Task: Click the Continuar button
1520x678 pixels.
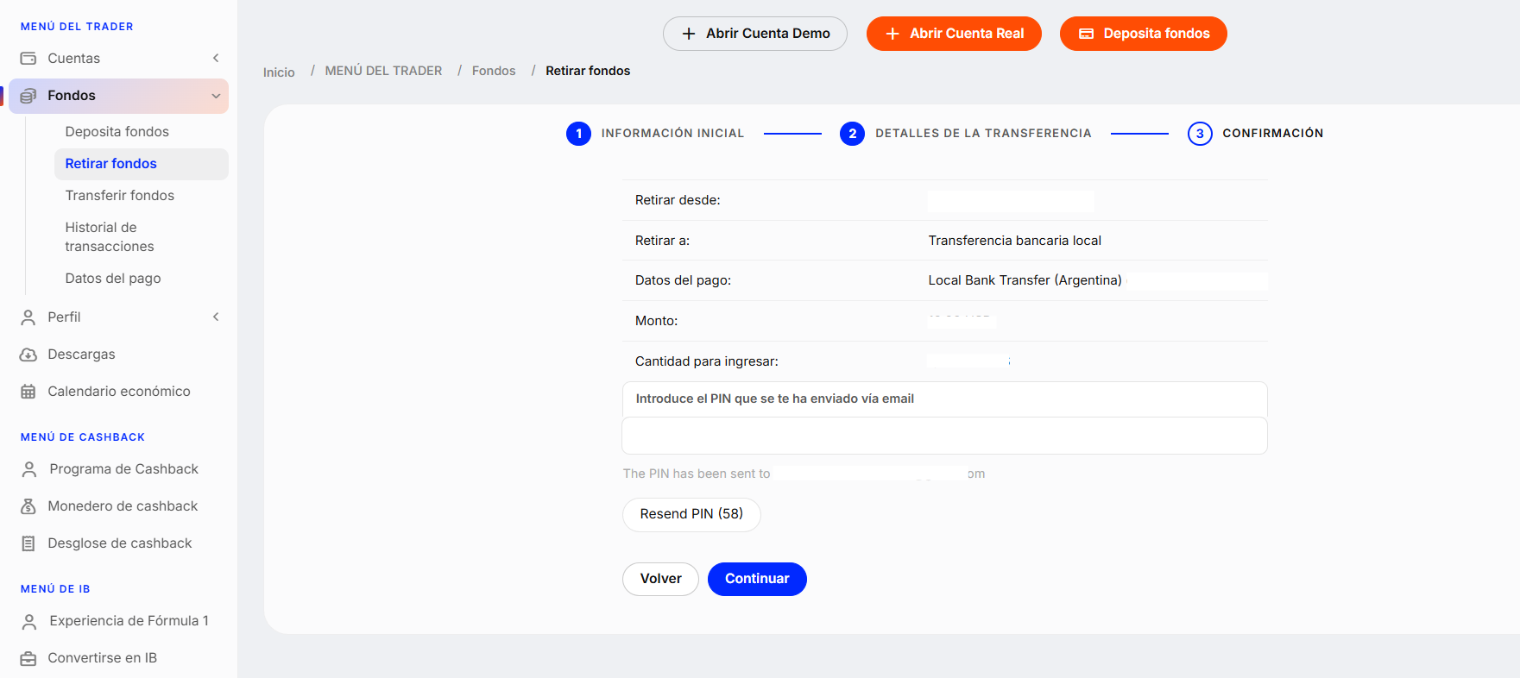Action: 757,579
